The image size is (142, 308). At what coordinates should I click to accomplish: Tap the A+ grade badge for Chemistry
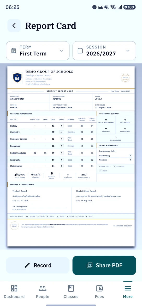pyautogui.click(x=62, y=132)
